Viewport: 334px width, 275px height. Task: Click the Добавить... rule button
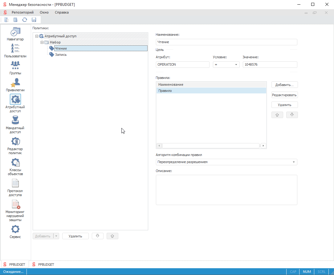[x=284, y=85]
